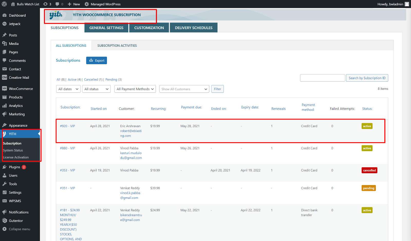Open the Delivery Schedules tab

[194, 28]
